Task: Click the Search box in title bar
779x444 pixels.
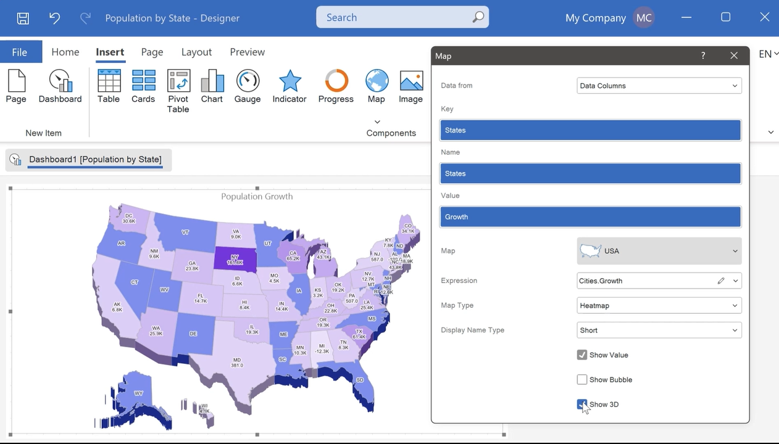Action: click(x=402, y=17)
